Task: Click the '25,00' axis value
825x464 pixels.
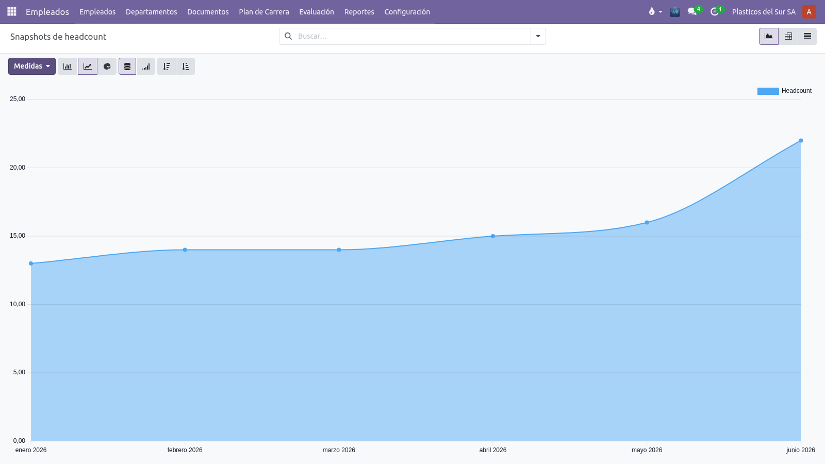Action: pos(18,99)
